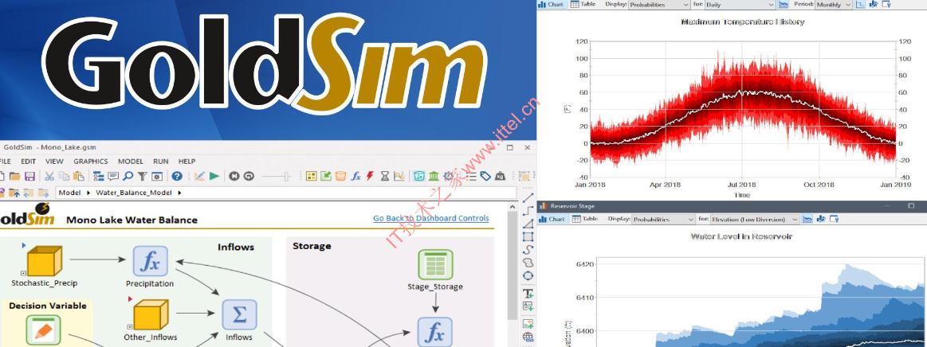
Task: Open help with the blue question mark icon
Action: pyautogui.click(x=177, y=176)
